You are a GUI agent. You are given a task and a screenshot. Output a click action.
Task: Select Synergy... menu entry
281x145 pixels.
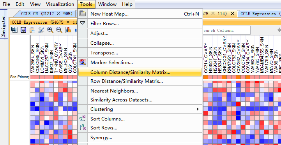[x=140, y=138]
